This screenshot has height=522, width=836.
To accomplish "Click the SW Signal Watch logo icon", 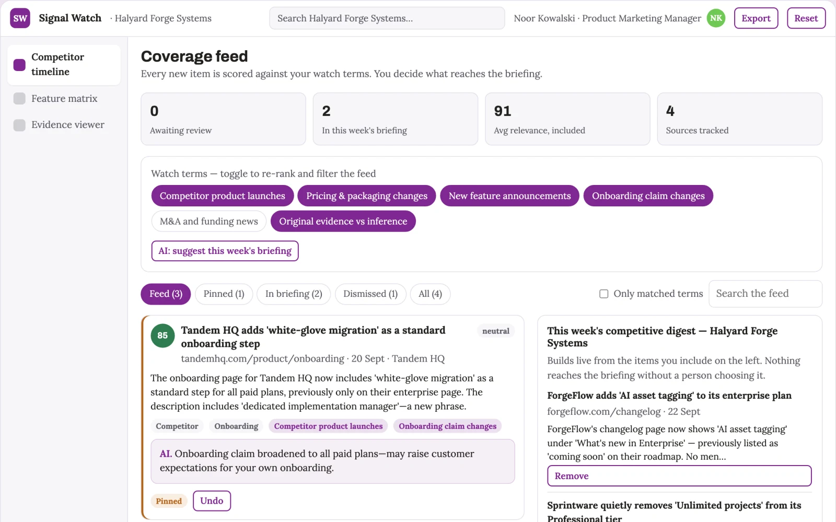I will coord(20,18).
